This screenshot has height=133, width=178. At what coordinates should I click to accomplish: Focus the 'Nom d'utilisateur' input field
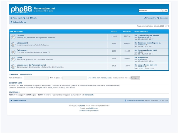(36, 78)
